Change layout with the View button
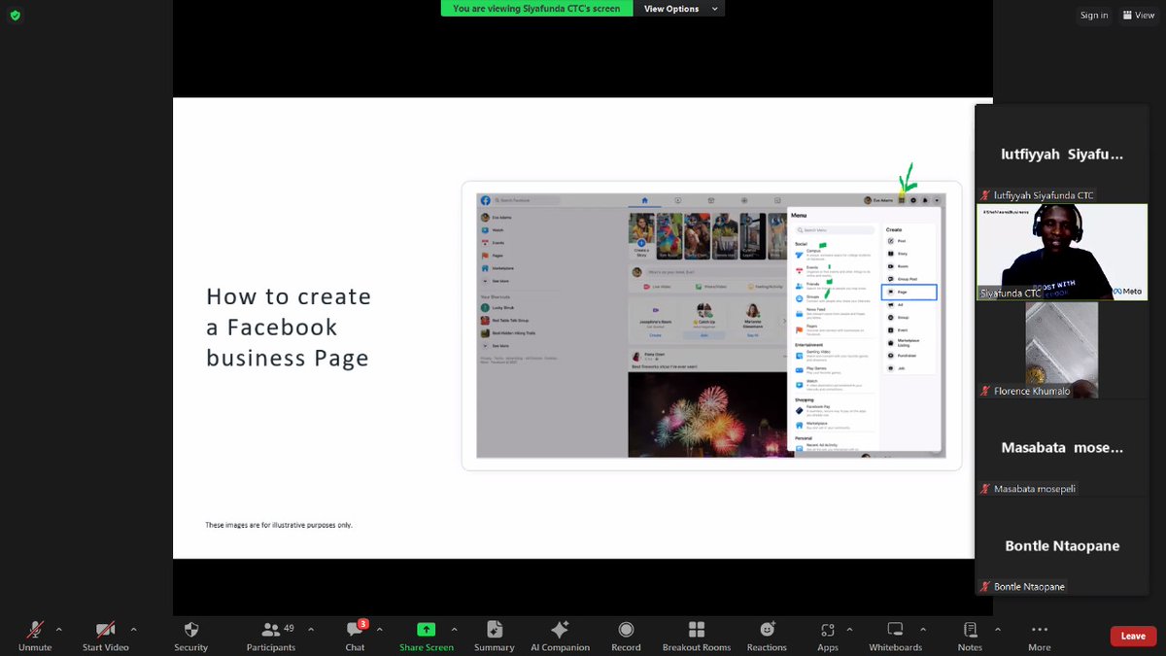The image size is (1166, 656). click(1139, 15)
